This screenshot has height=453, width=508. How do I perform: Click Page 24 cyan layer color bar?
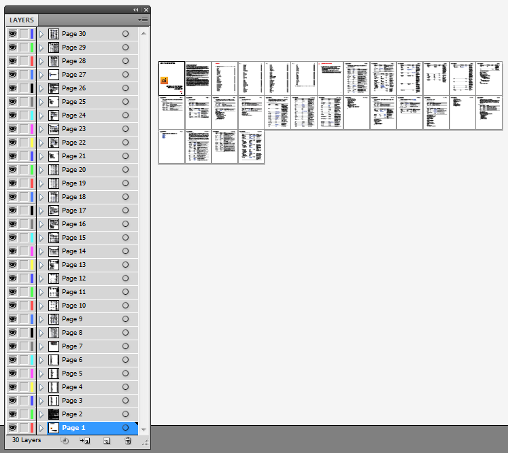(x=32, y=115)
